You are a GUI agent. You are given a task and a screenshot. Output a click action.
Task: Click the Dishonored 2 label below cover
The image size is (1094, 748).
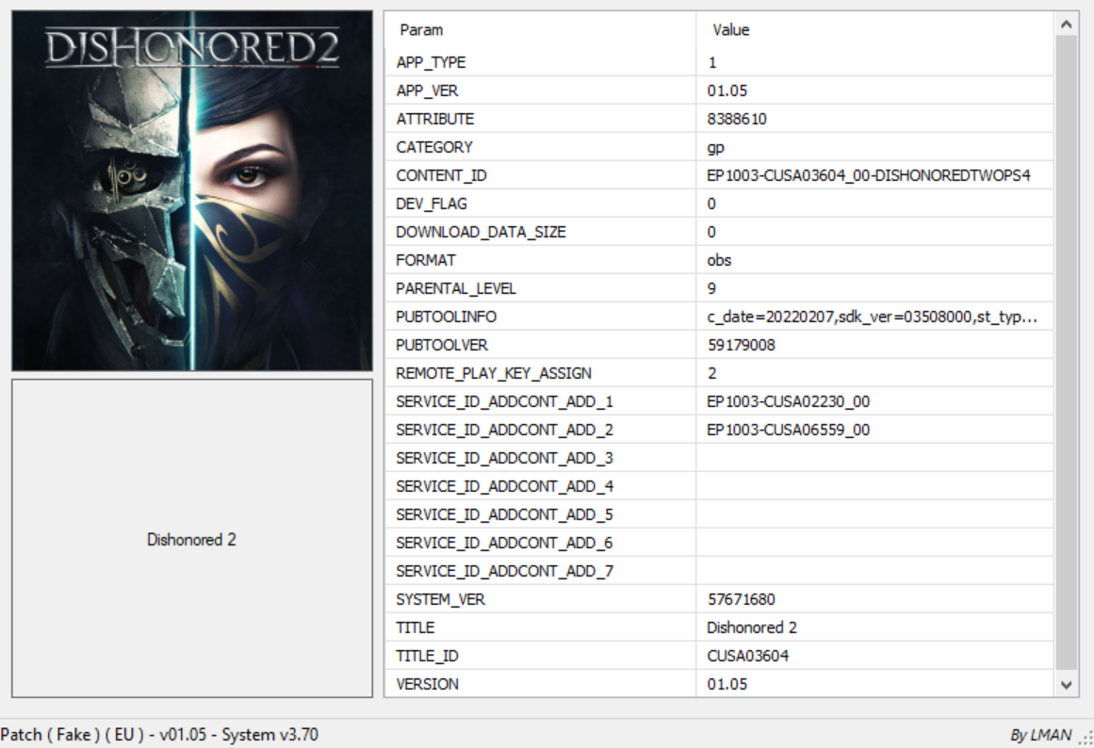pos(191,540)
